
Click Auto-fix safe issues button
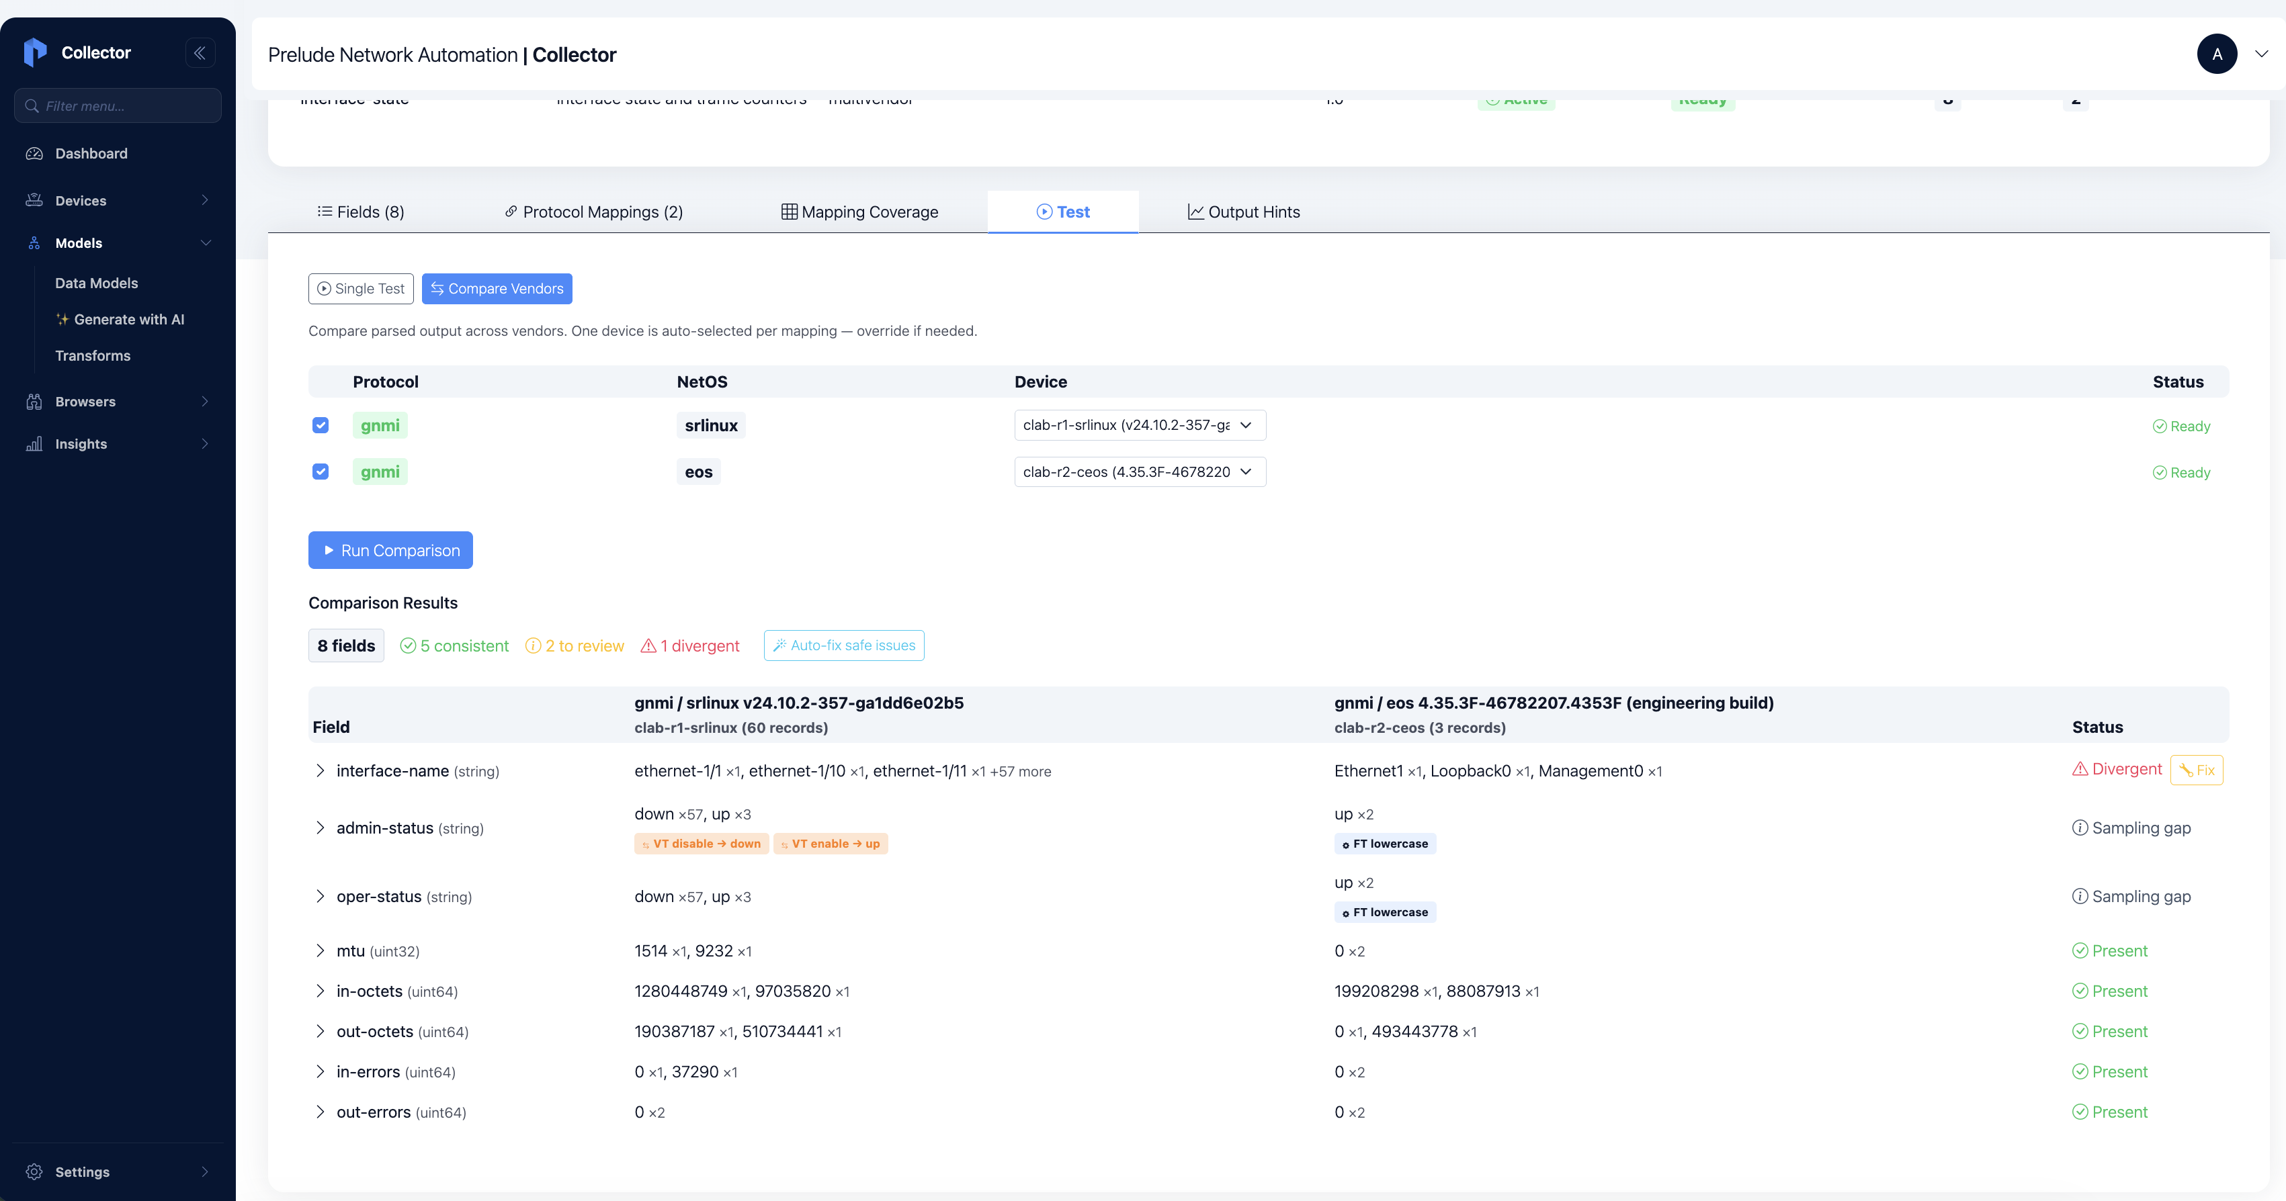[x=844, y=646]
